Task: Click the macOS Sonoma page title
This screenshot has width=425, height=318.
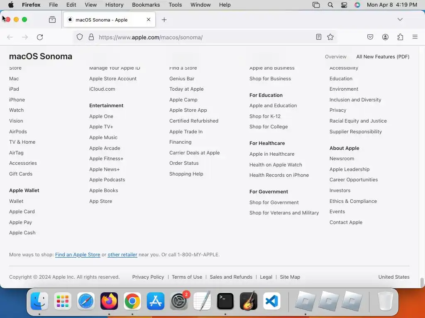Action: pyautogui.click(x=41, y=56)
